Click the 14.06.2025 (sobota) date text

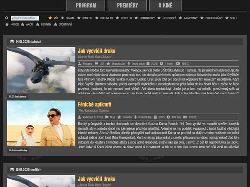click(x=28, y=42)
